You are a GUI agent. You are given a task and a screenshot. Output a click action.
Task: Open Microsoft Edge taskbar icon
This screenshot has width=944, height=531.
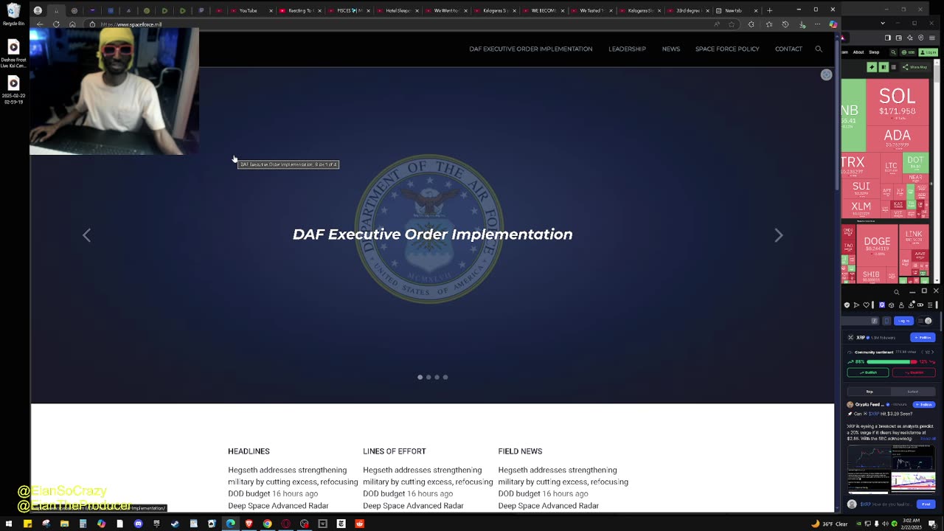230,524
